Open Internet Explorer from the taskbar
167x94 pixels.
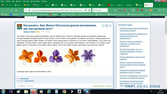coord(49,91)
